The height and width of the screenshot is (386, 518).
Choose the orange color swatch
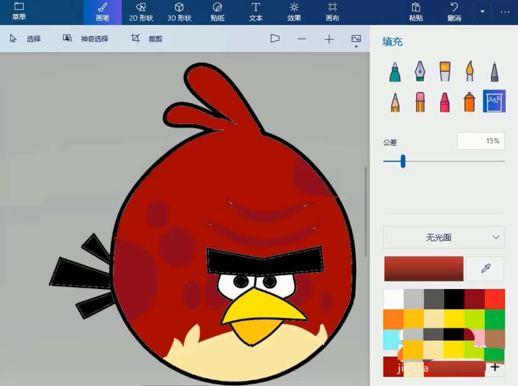coord(393,319)
